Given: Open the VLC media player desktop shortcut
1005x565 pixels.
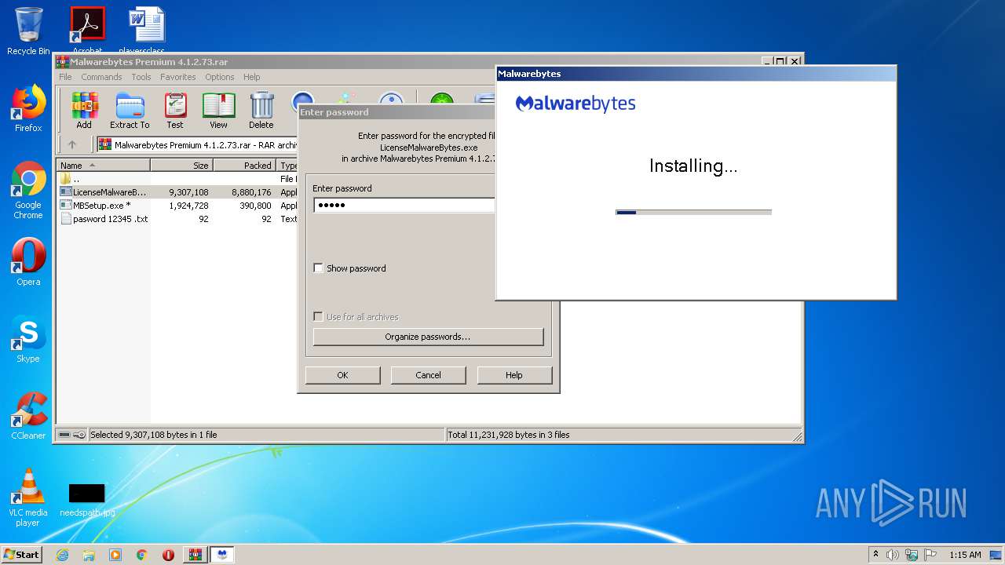Looking at the screenshot, I should pyautogui.click(x=28, y=498).
